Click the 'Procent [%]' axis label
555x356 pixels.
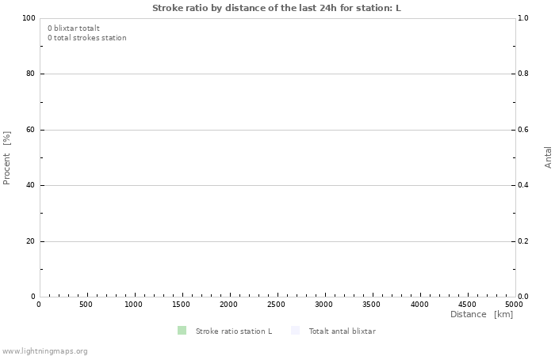coord(7,158)
